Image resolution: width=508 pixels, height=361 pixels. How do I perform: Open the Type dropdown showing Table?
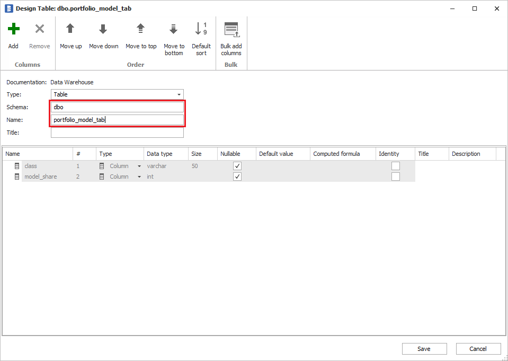pyautogui.click(x=179, y=94)
